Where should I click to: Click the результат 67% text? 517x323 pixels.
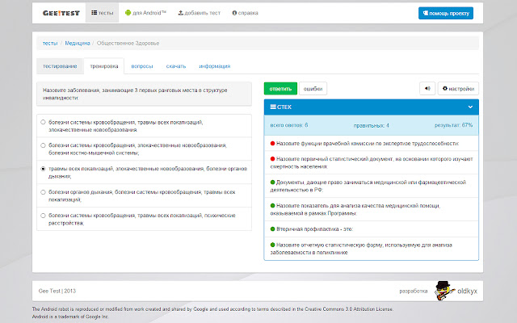tap(453, 125)
